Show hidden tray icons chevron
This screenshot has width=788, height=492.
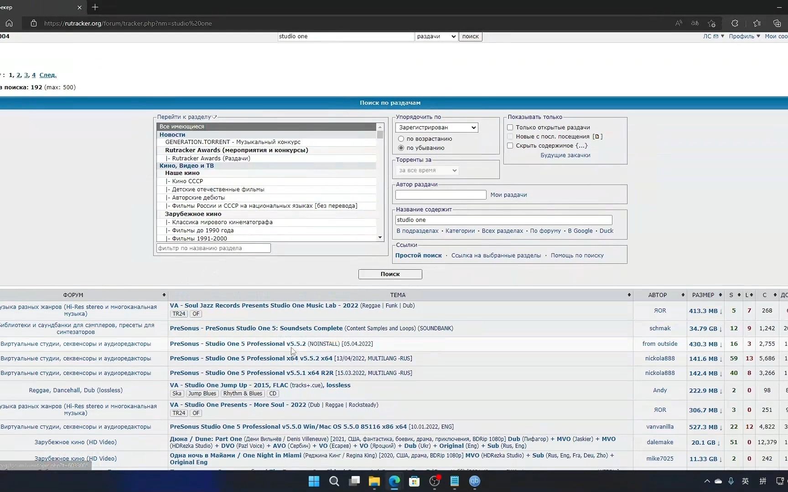tap(707, 481)
